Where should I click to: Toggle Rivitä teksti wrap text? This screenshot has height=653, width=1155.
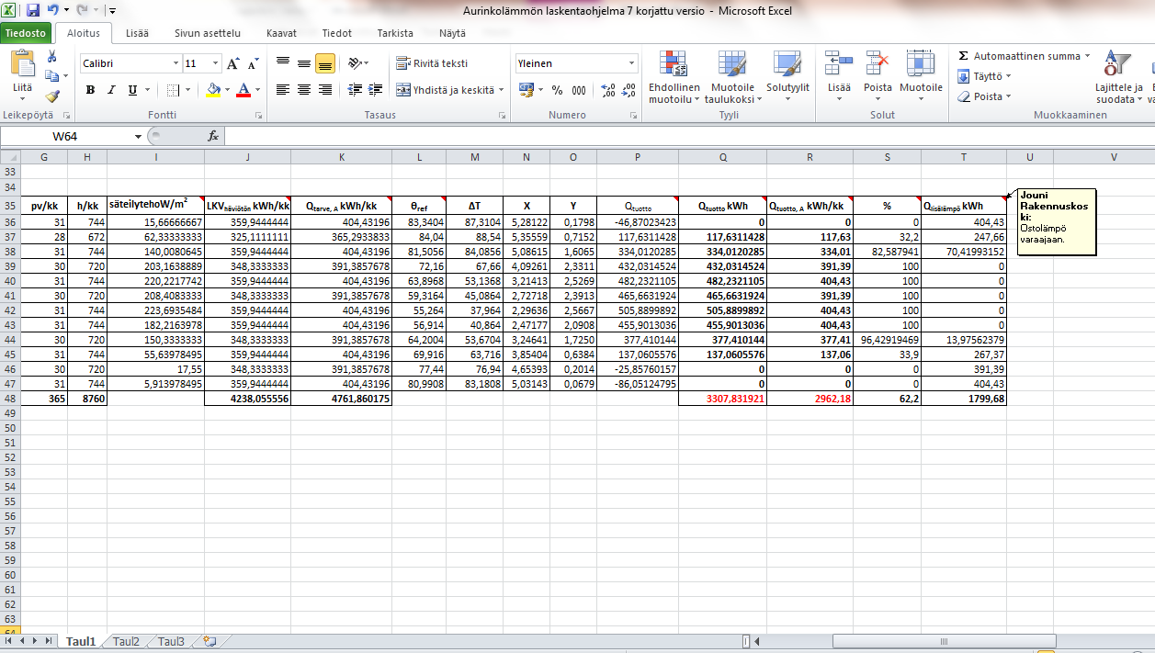432,63
